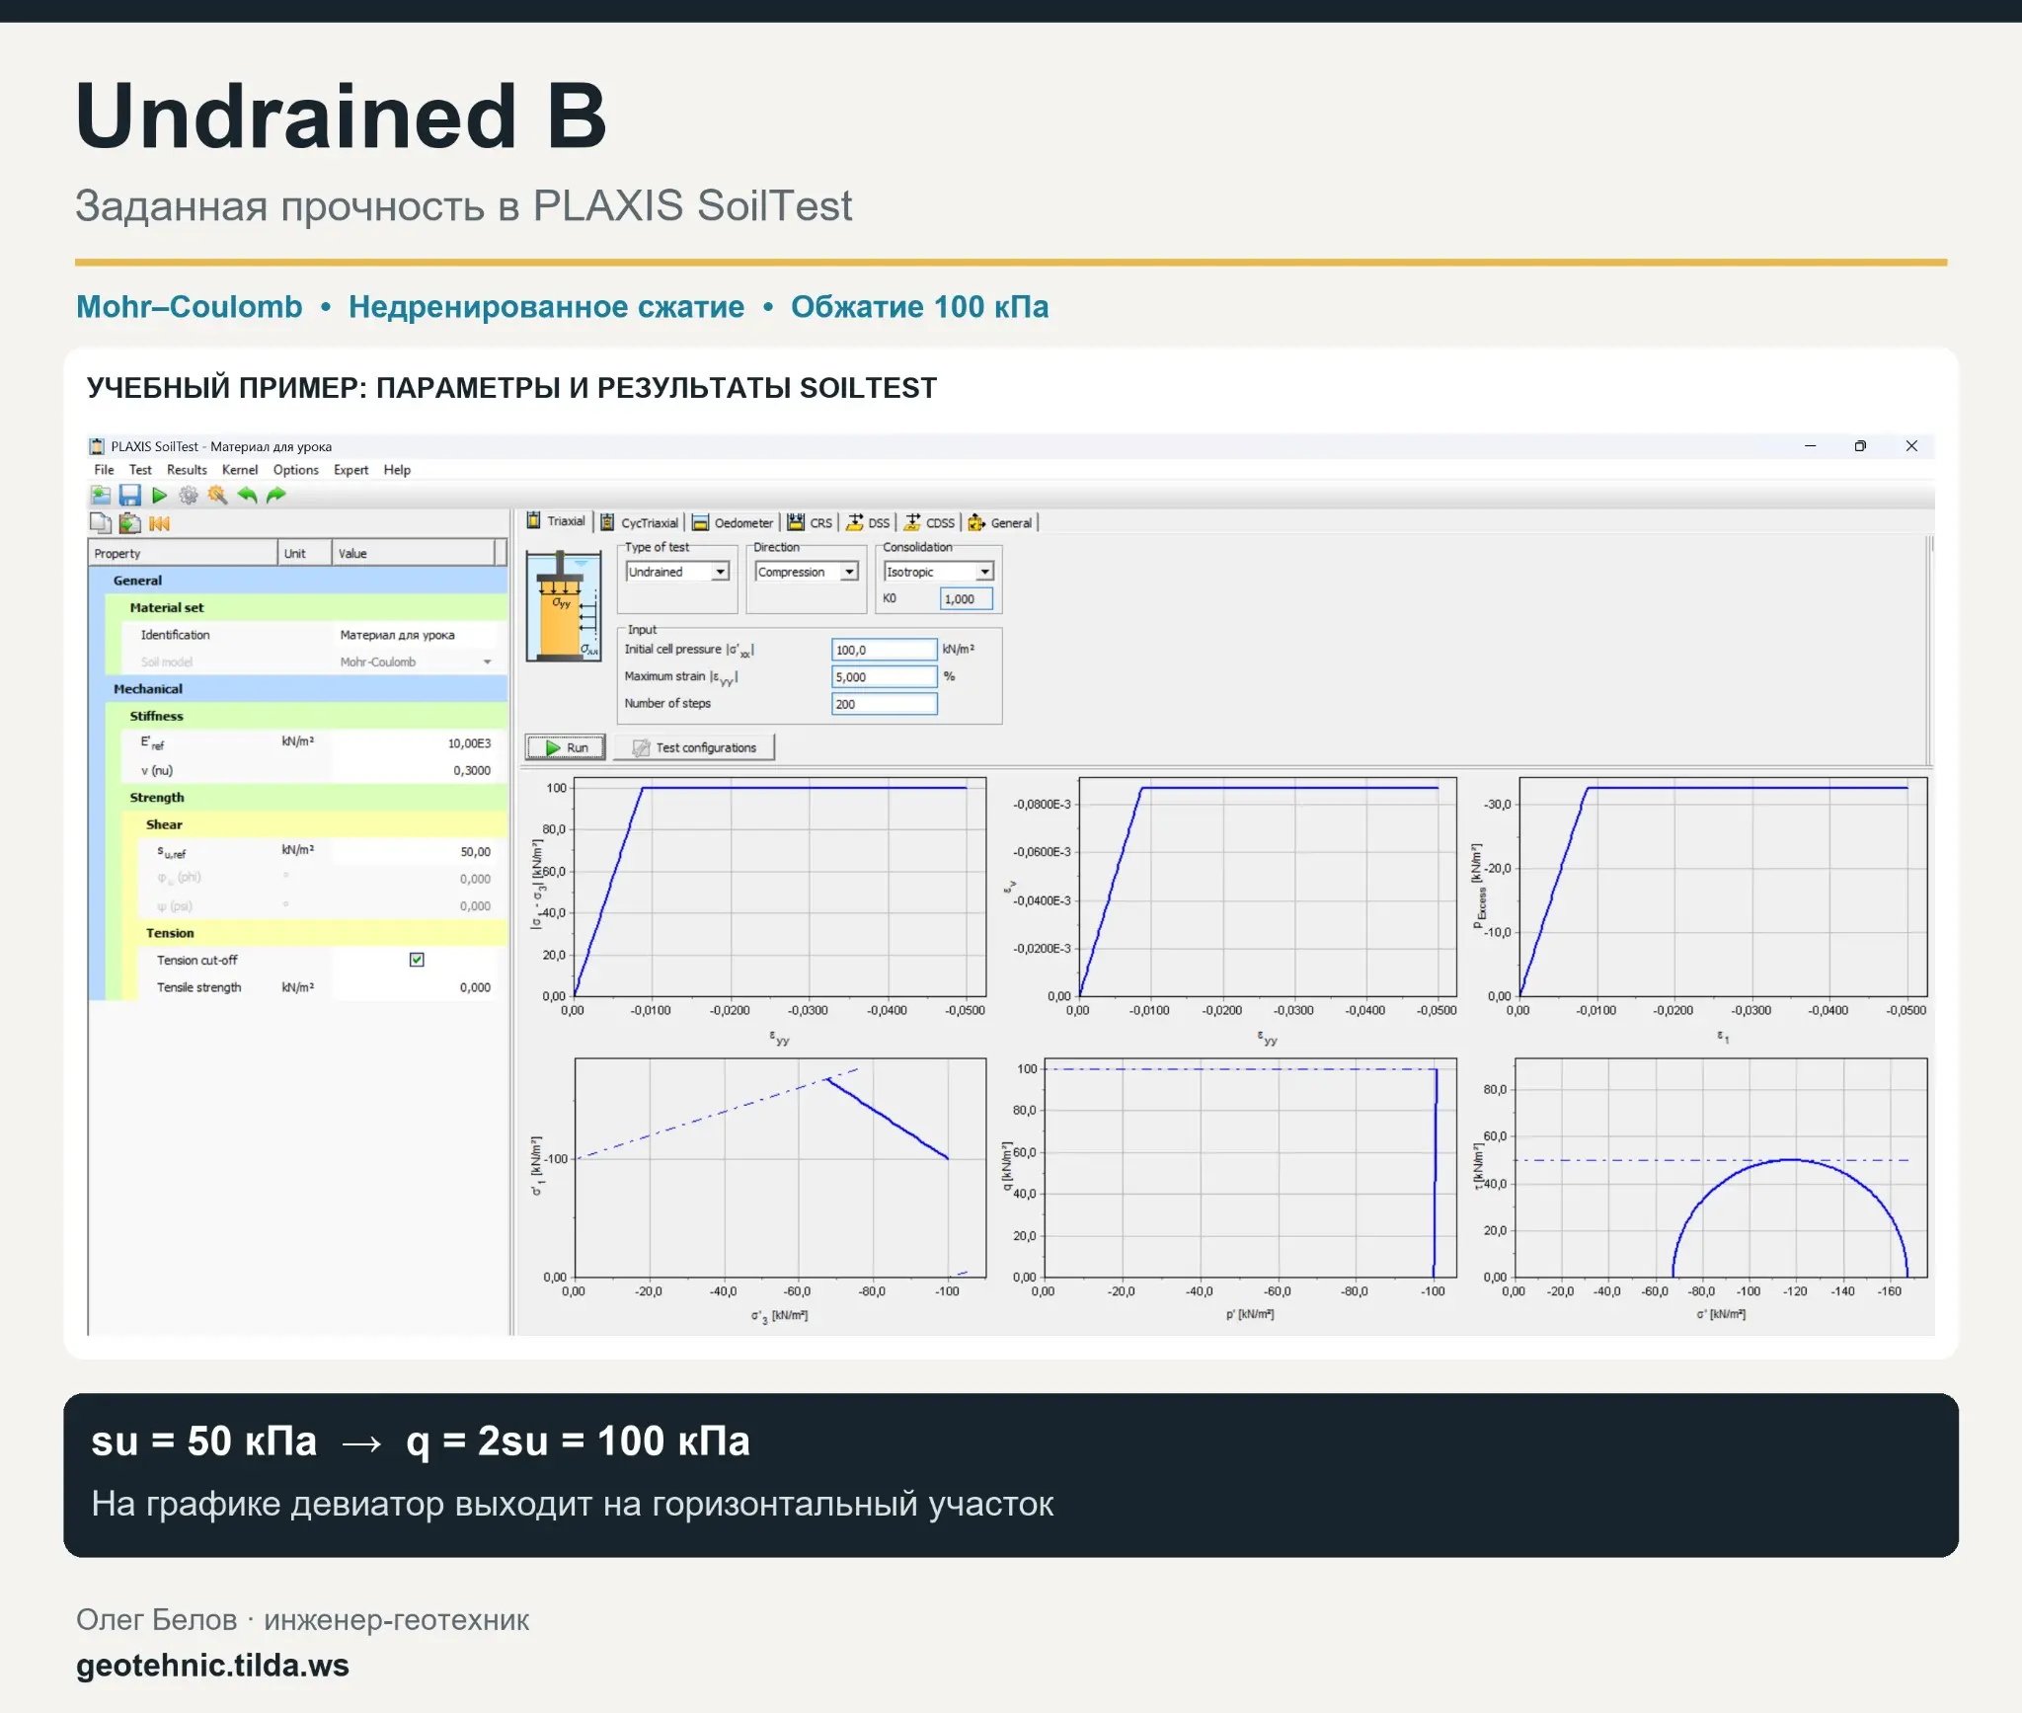Open the DSS test tab

(868, 523)
